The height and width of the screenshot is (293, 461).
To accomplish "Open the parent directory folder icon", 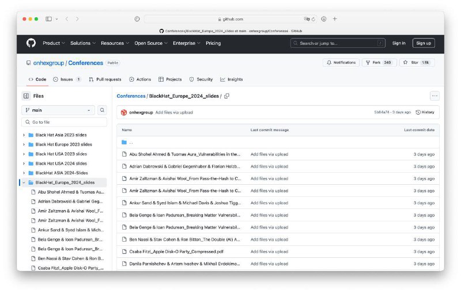I will tap(124, 142).
